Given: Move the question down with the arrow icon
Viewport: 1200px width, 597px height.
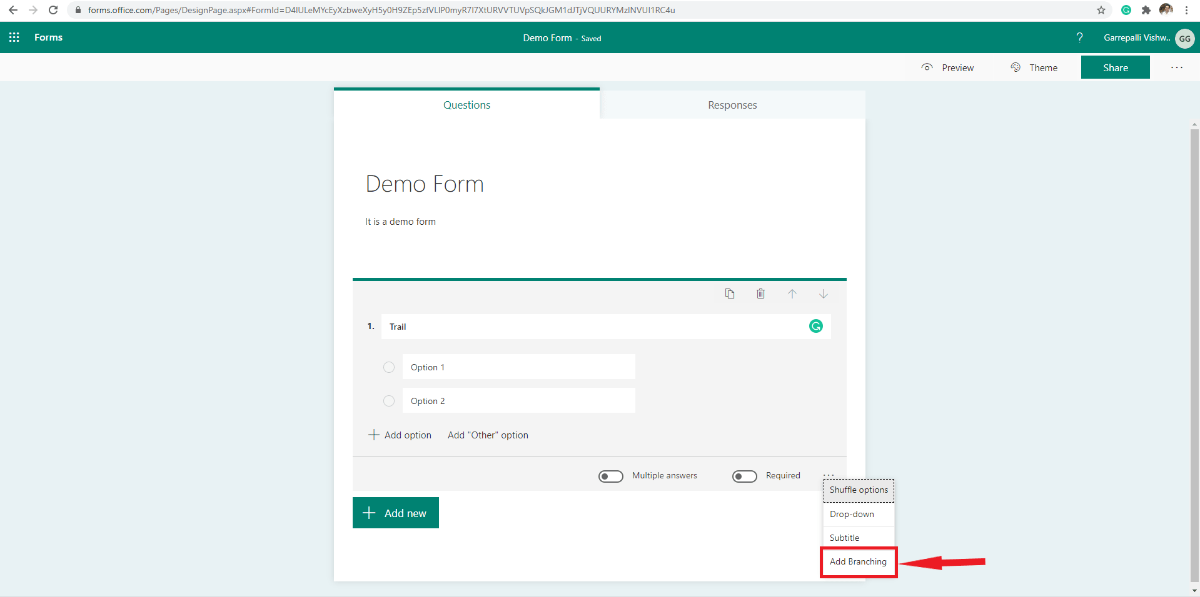Looking at the screenshot, I should (823, 294).
